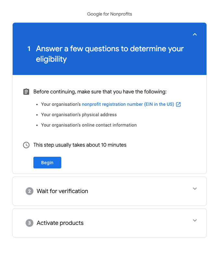Expand the Wait for verification chevron
Viewport: 224px width, 258px height.
195,189
